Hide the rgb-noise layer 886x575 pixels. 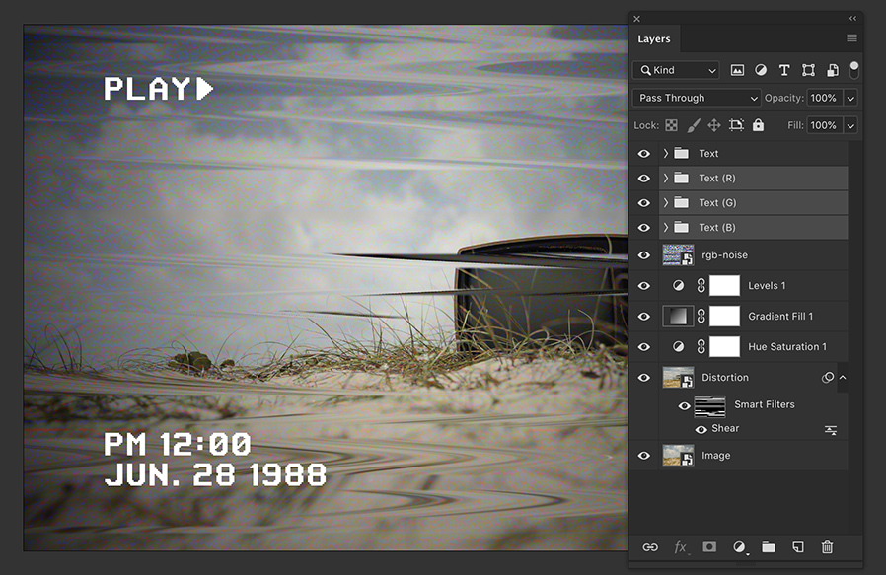(x=643, y=255)
